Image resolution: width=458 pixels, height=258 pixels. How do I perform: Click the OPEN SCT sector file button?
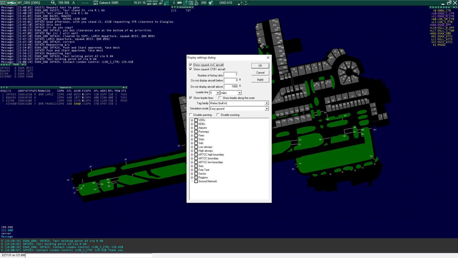[96, 3]
